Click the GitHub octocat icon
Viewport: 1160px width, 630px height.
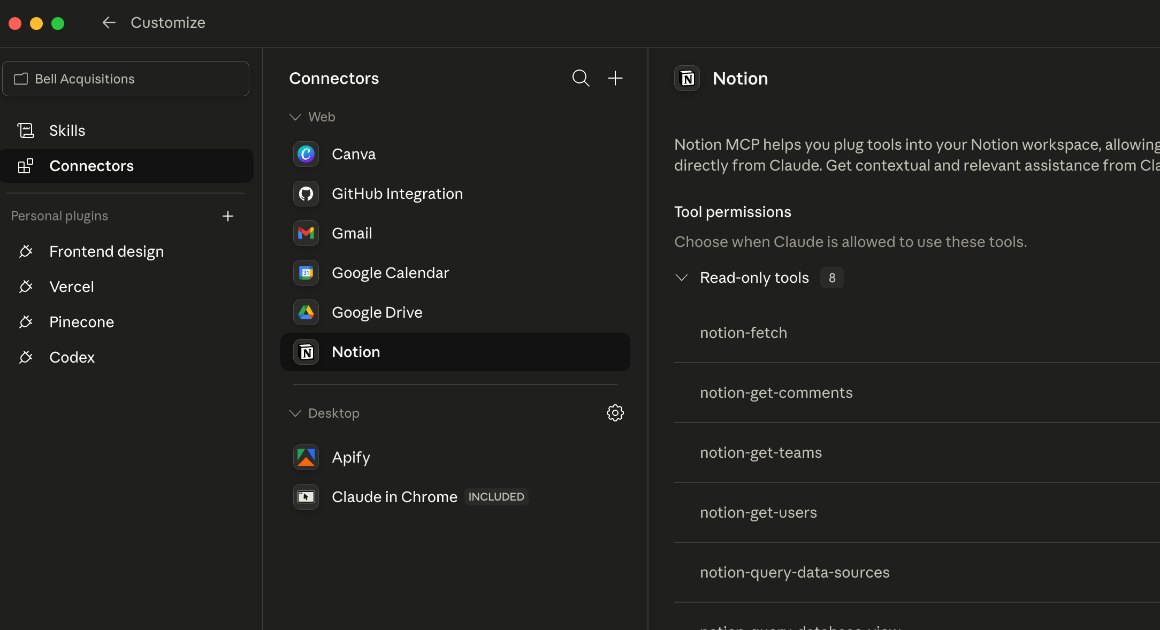(x=306, y=194)
